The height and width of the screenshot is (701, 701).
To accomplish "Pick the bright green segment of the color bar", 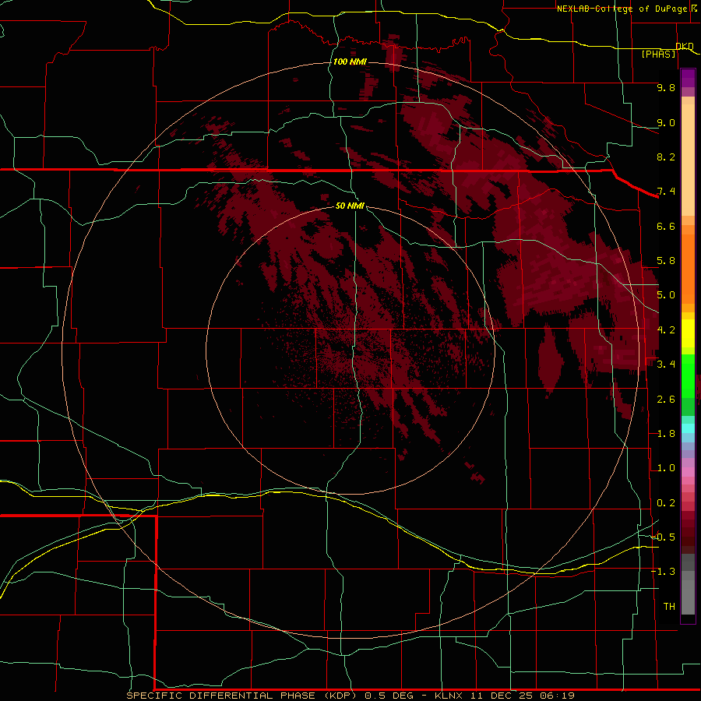I will click(688, 375).
